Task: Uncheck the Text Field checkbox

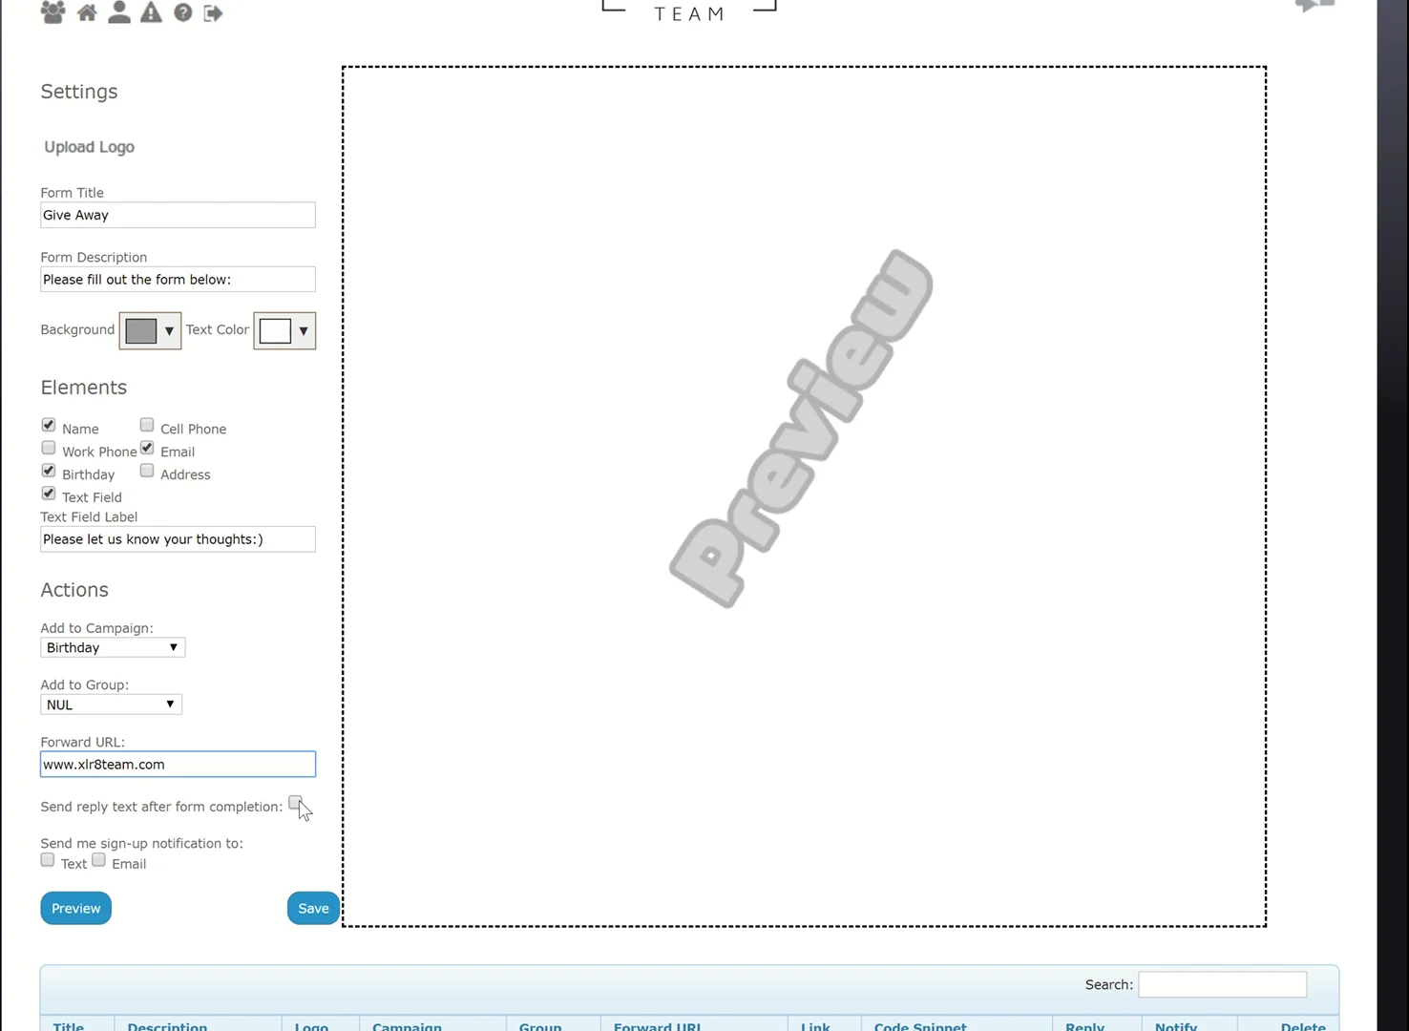Action: click(x=49, y=494)
